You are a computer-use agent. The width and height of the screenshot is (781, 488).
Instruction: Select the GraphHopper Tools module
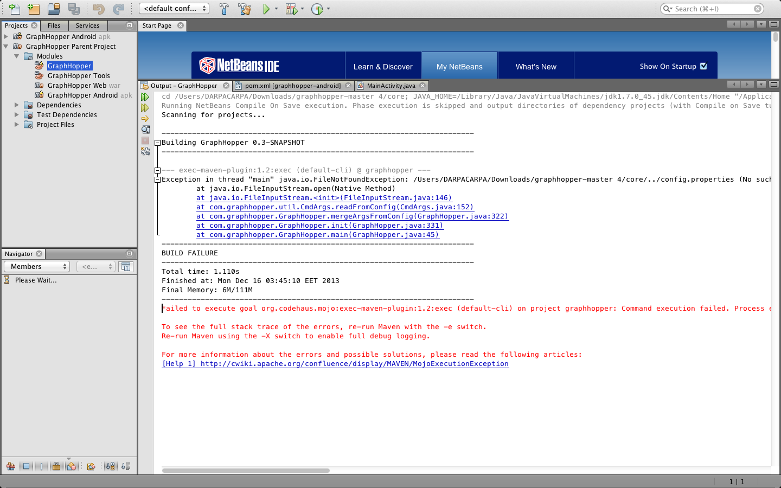[79, 75]
